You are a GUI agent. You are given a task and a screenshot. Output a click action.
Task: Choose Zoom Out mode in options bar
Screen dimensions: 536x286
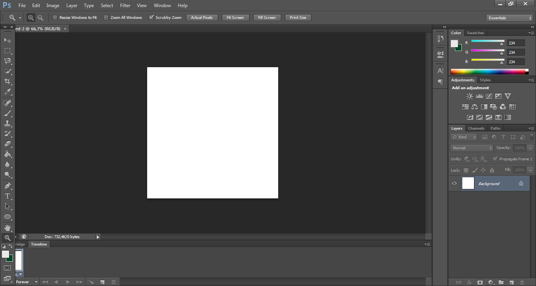[40, 18]
